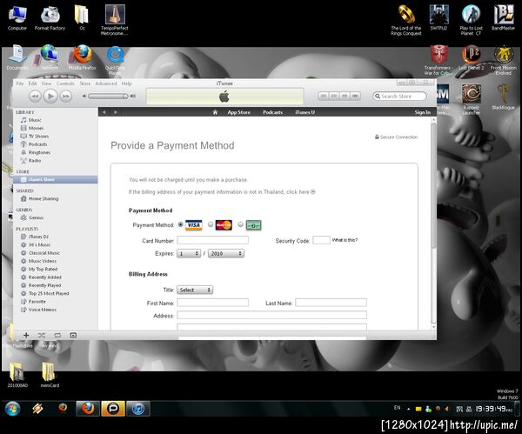This screenshot has height=434, width=522.
Task: Click the add playlist plus button
Action: 26,335
